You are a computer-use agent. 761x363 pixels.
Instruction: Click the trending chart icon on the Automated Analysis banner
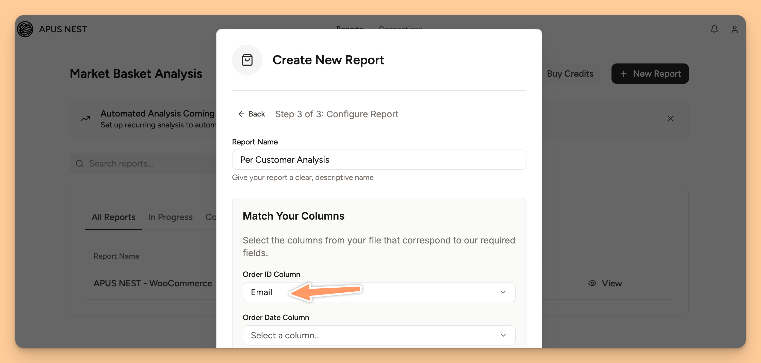[x=85, y=119]
